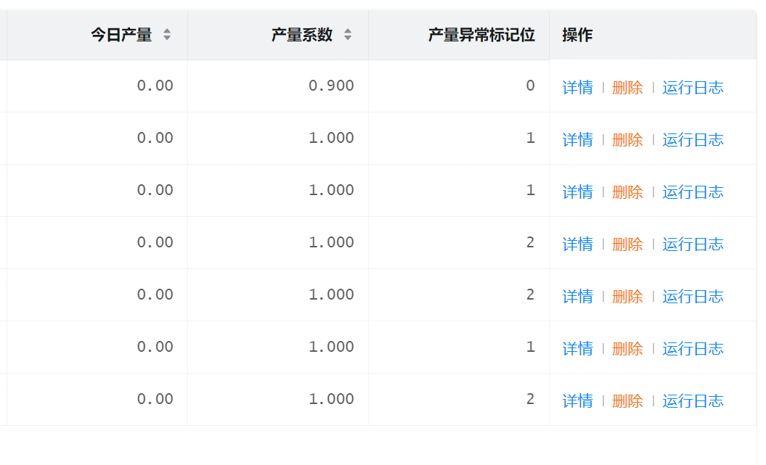Click 删除 in the second row
The height and width of the screenshot is (465, 766).
point(627,140)
